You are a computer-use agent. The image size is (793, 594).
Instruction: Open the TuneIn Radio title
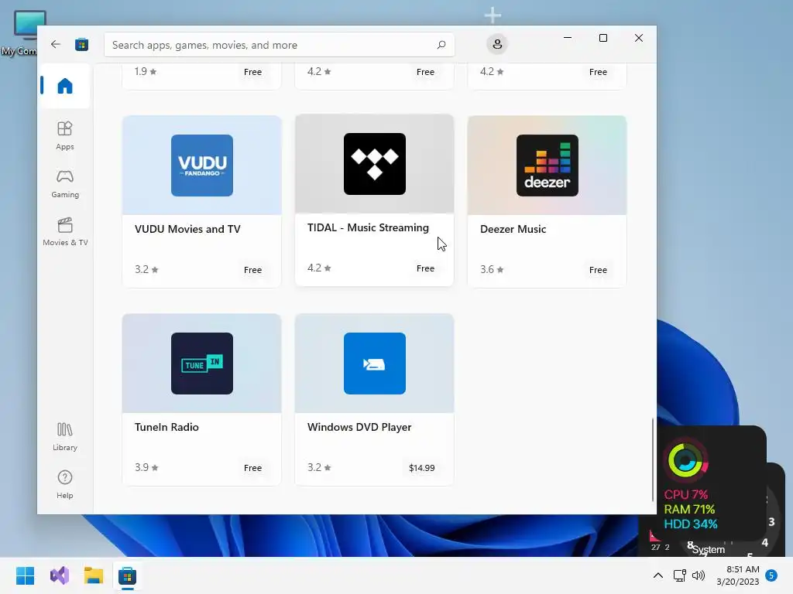pos(166,427)
